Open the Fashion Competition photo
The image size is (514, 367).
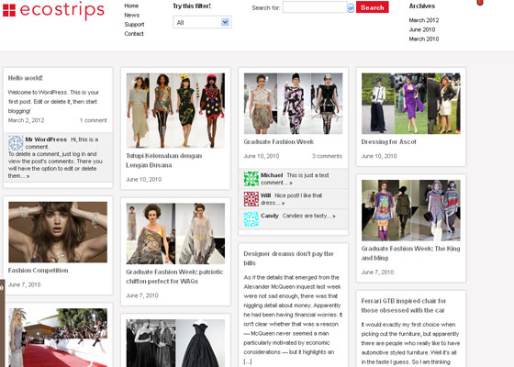point(58,232)
